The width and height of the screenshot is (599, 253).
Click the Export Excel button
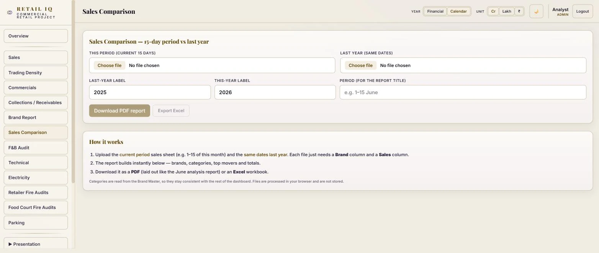click(171, 111)
